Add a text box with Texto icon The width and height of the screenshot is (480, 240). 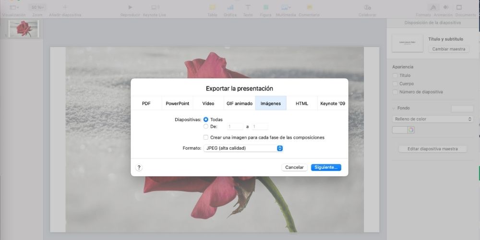(x=248, y=7)
